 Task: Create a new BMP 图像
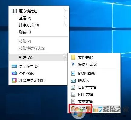tap(94, 73)
